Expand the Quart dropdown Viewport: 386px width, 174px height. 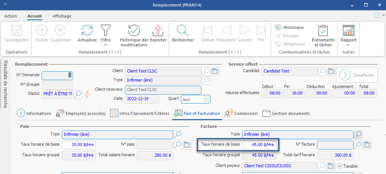[206, 99]
